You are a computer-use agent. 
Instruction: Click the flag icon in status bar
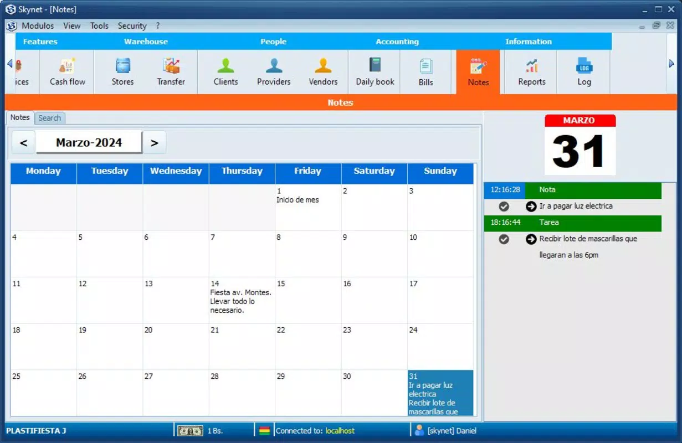(x=265, y=430)
